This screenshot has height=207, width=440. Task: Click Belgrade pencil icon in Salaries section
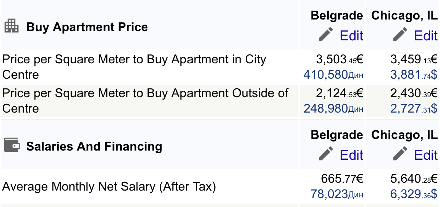coord(326,154)
